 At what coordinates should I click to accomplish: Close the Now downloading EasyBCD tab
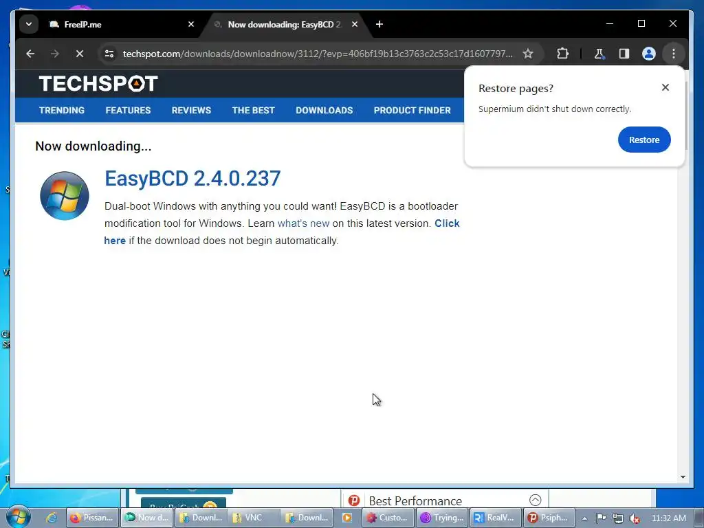tap(355, 24)
